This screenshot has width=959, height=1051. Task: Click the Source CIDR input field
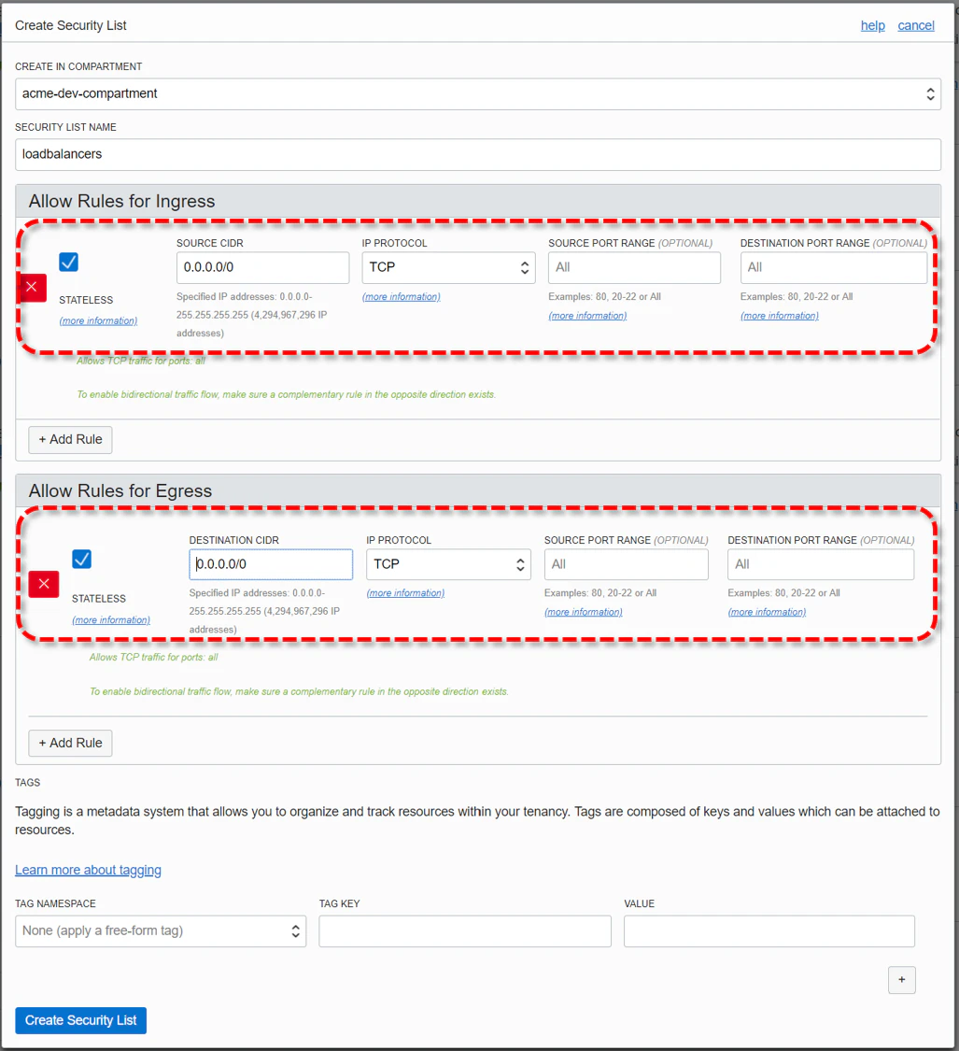click(262, 267)
